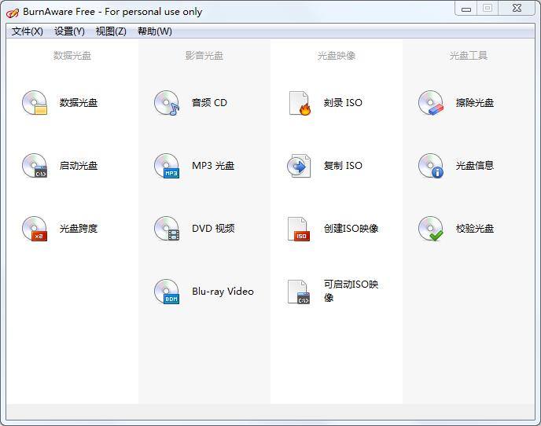Open the 光盘信息 info disc icon
541x426 pixels.
[x=431, y=166]
